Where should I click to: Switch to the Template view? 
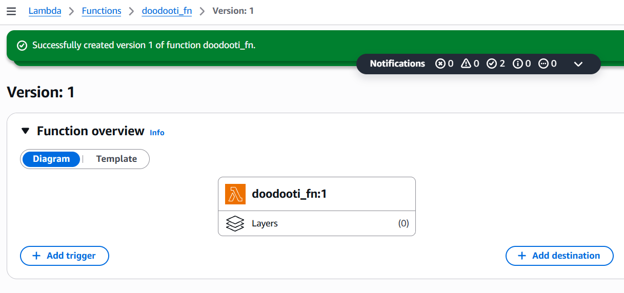116,159
